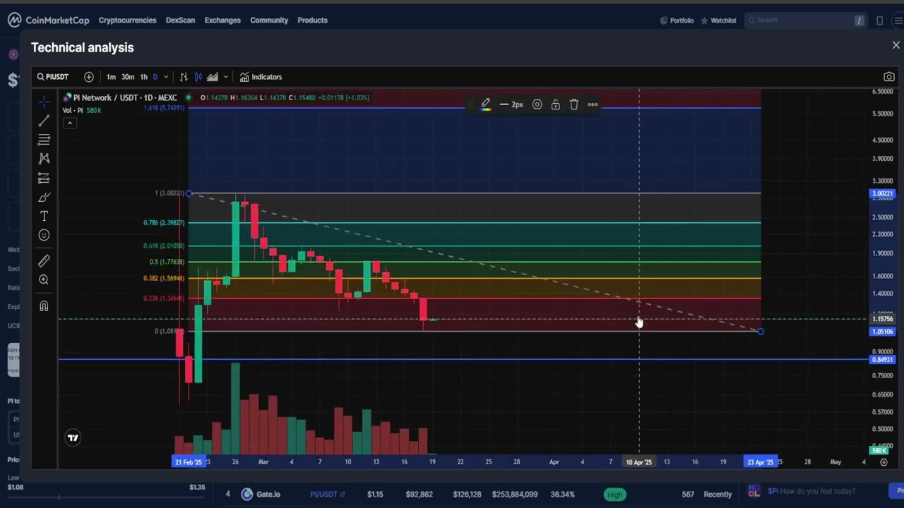Select the zoom in tool

pos(44,280)
